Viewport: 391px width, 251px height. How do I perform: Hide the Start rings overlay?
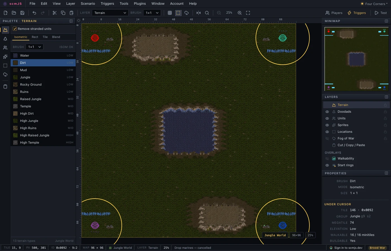(327, 165)
